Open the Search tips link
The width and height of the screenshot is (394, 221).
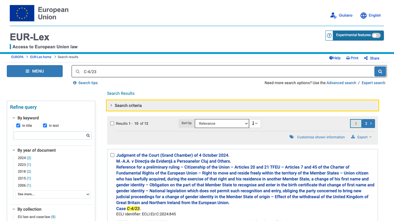pyautogui.click(x=88, y=83)
